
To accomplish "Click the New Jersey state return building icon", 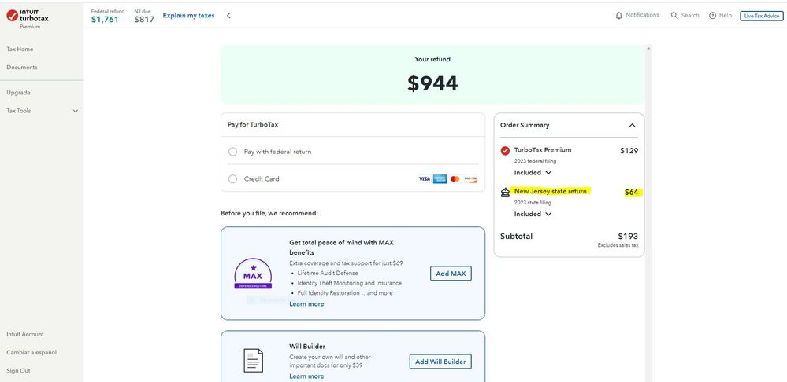I will 505,192.
